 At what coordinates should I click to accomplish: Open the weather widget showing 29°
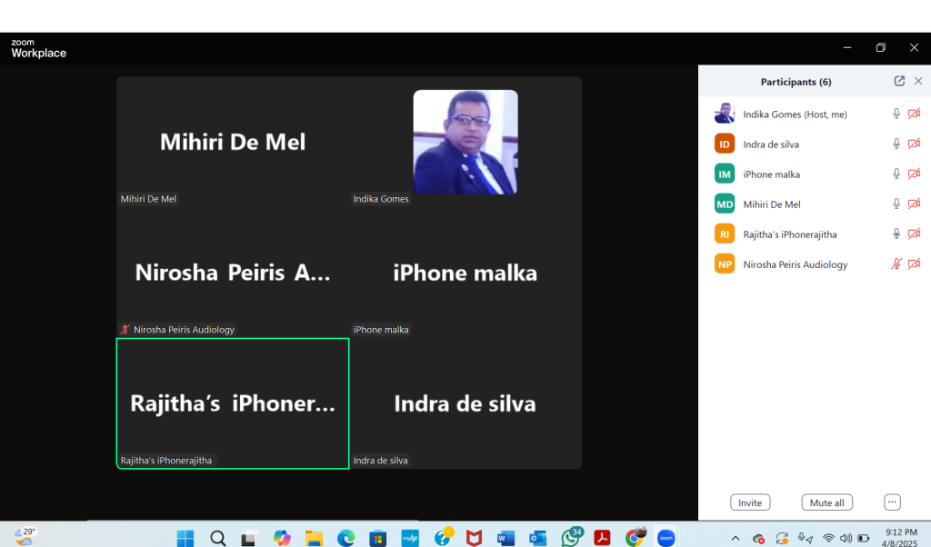25,536
